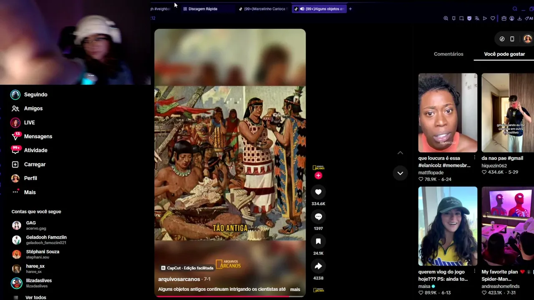Open Mensagens inbox

(x=32, y=136)
